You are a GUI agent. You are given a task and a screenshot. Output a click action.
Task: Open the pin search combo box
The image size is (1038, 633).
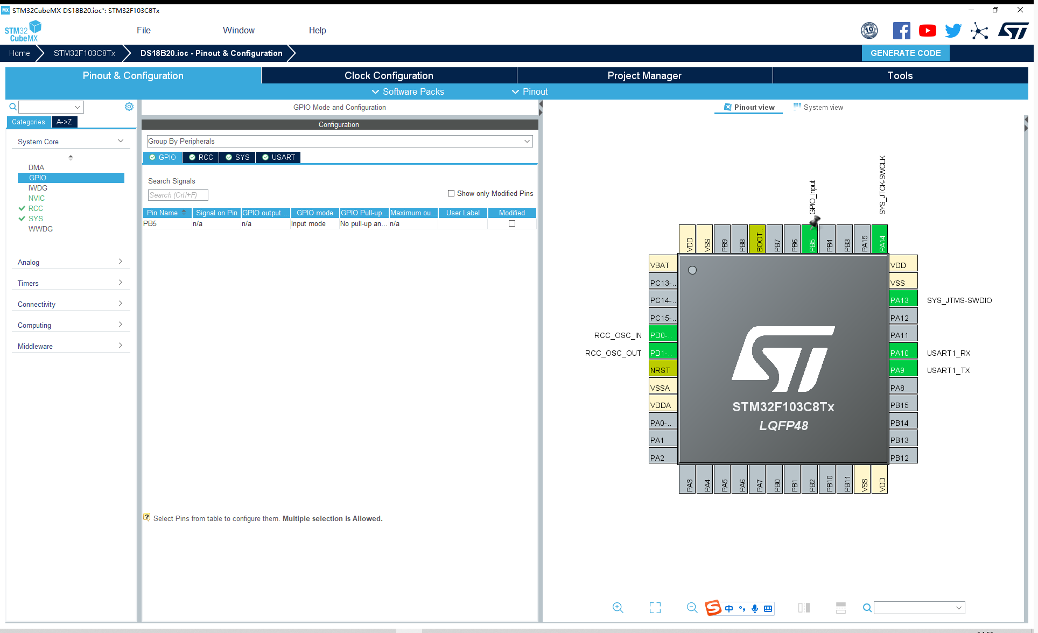(920, 608)
